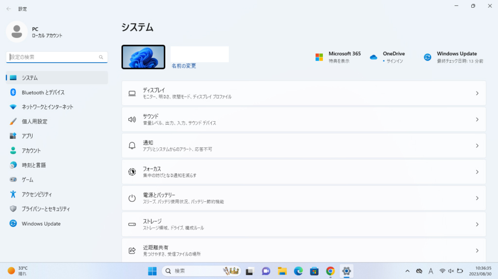Expand the ディスプレイ row chevron
The width and height of the screenshot is (498, 279).
(477, 93)
